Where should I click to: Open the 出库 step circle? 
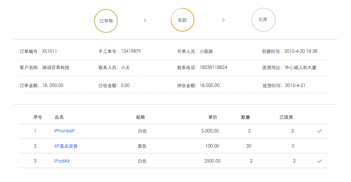[x=263, y=20]
